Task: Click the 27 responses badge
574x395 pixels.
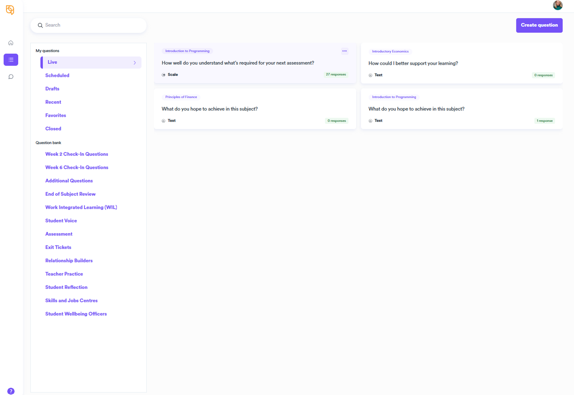Action: tap(336, 74)
